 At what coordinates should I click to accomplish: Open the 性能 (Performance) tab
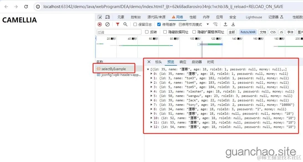(193, 17)
